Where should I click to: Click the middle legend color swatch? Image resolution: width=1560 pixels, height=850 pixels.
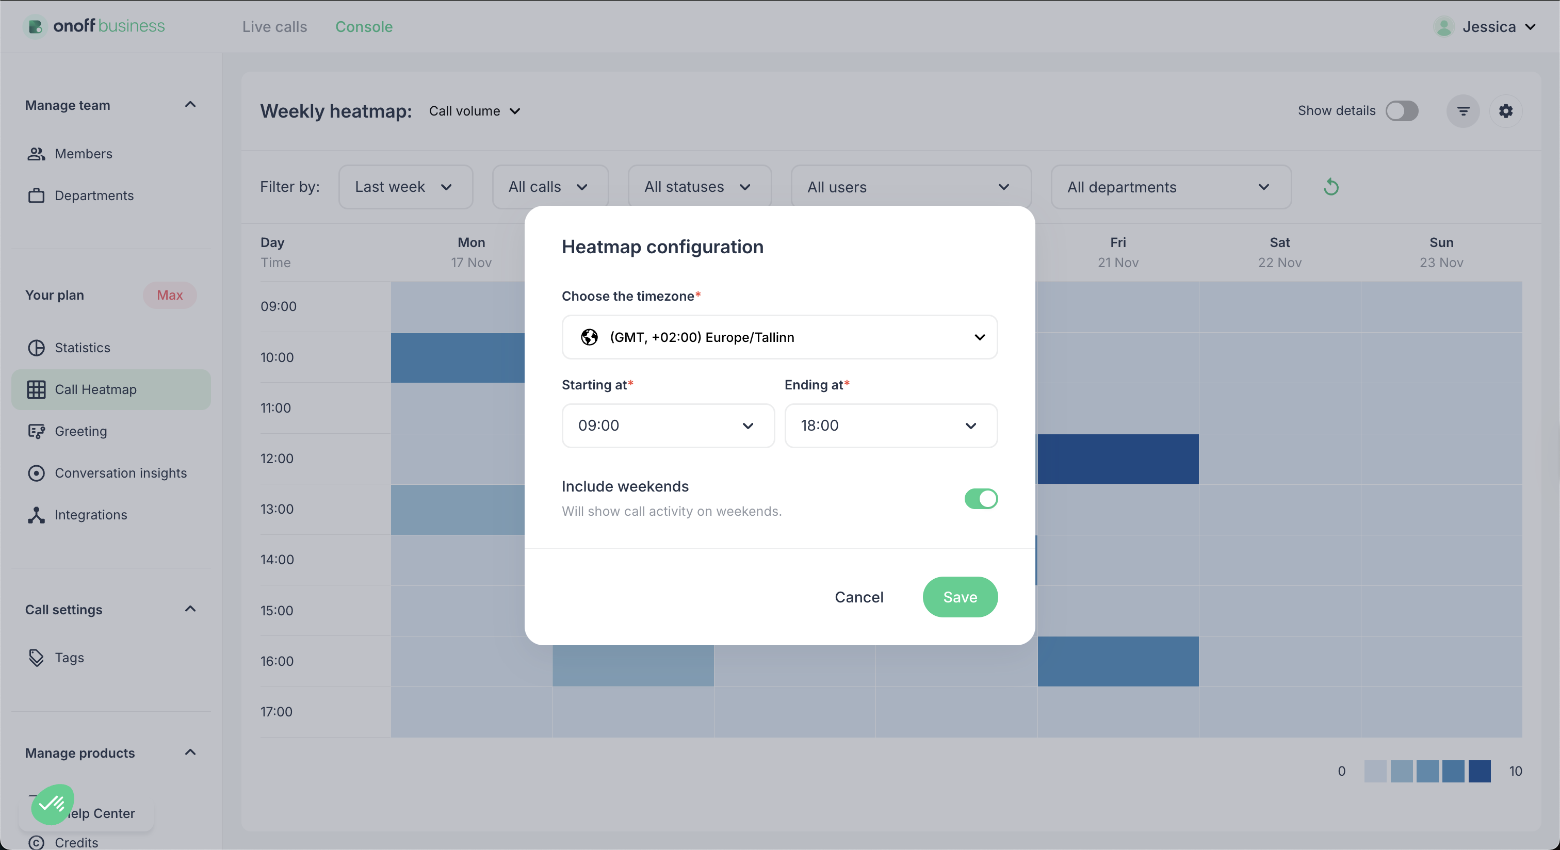tap(1427, 771)
